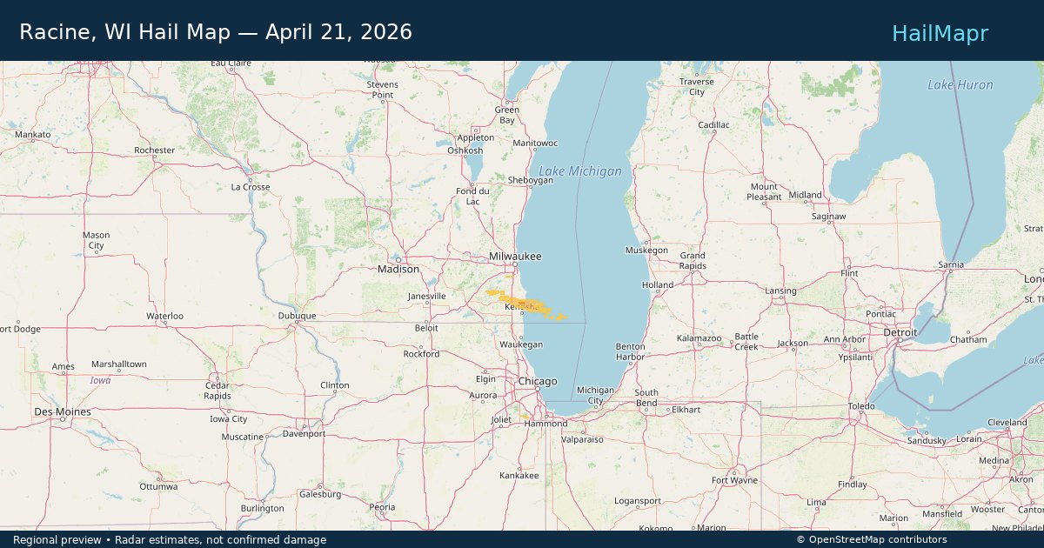Click the Green Bay label
1044x548 pixels.
pos(507,115)
